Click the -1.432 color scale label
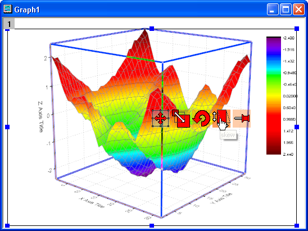 tap(289, 61)
